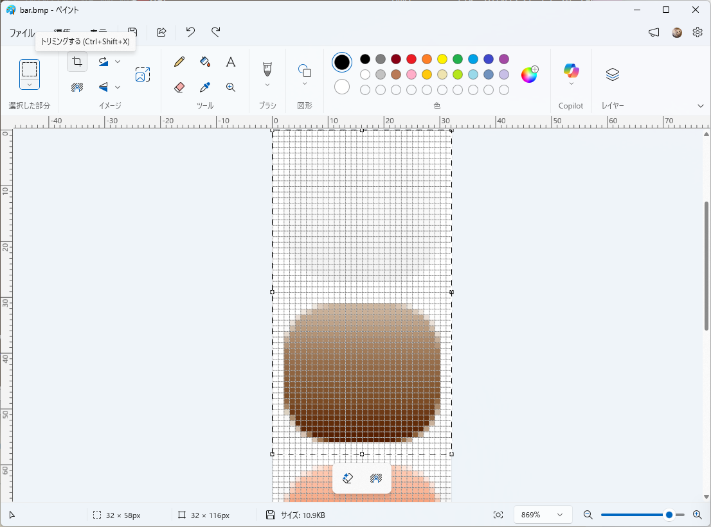Expand the rotate options dropdown arrow

pos(118,62)
